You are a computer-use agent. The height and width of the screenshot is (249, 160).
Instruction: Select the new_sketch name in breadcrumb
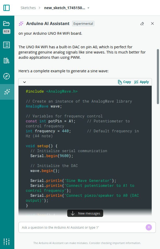[65, 8]
